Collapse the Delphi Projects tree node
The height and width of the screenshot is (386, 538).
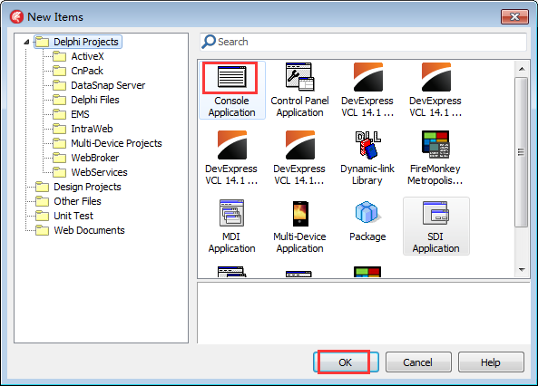point(26,43)
